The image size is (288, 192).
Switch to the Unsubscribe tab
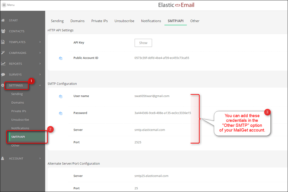124,21
